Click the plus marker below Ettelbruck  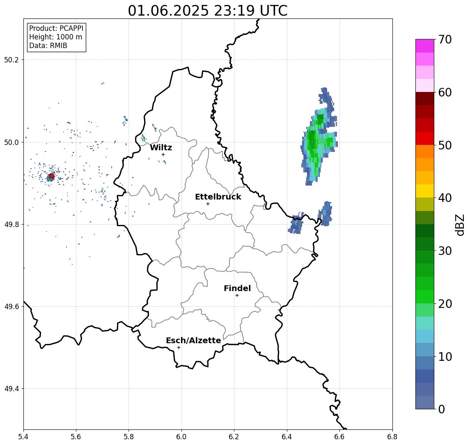click(208, 204)
